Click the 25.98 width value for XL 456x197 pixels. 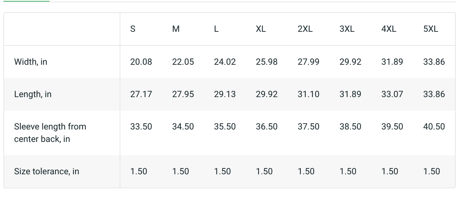point(266,62)
